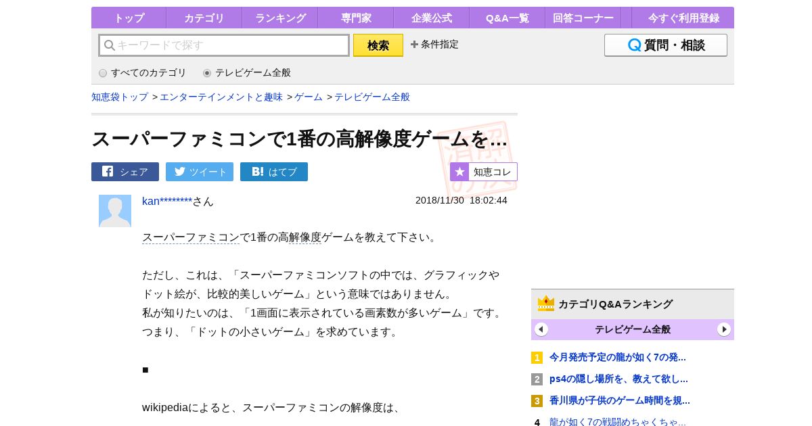The image size is (812, 426).
Task: Select the すべてのカテゴリ radio button
Action: [x=103, y=73]
